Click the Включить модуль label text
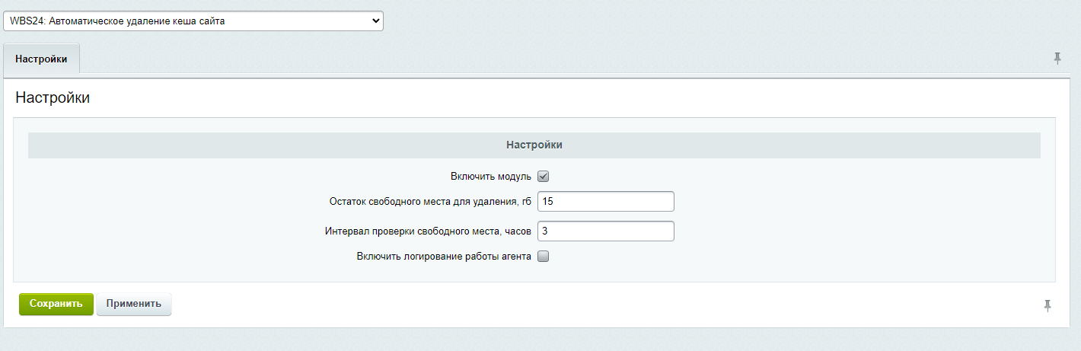Viewport: 1081px width, 351px height. point(490,177)
